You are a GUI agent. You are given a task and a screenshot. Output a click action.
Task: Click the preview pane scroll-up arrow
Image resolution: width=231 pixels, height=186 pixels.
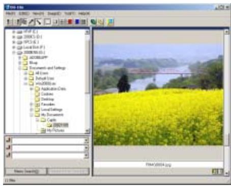coord(226,32)
